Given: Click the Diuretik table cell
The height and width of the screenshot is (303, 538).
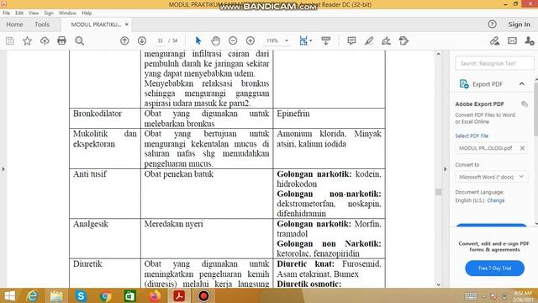Looking at the screenshot, I should pyautogui.click(x=105, y=274).
